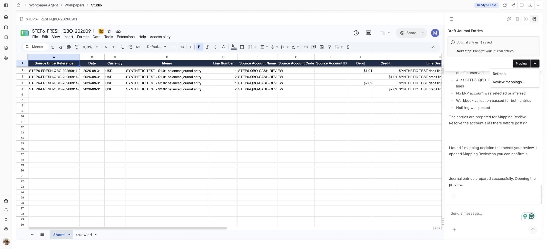
Task: Print the spreadsheet with printer icon
Action: click(x=68, y=47)
